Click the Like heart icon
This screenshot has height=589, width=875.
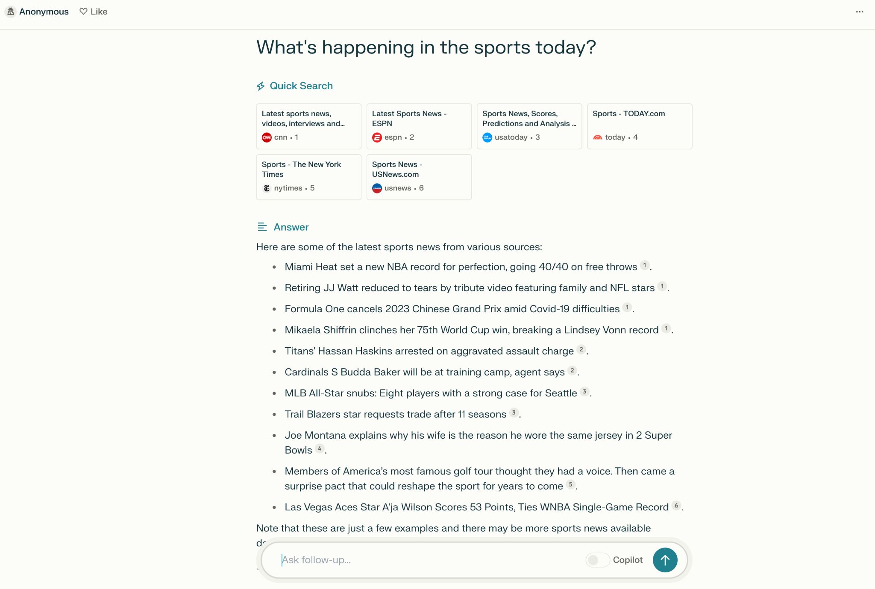(83, 11)
